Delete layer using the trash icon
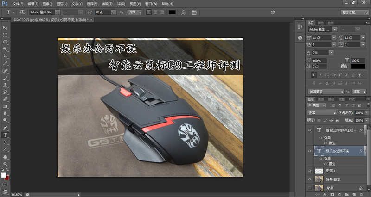This screenshot has height=197, width=371. (x=361, y=194)
